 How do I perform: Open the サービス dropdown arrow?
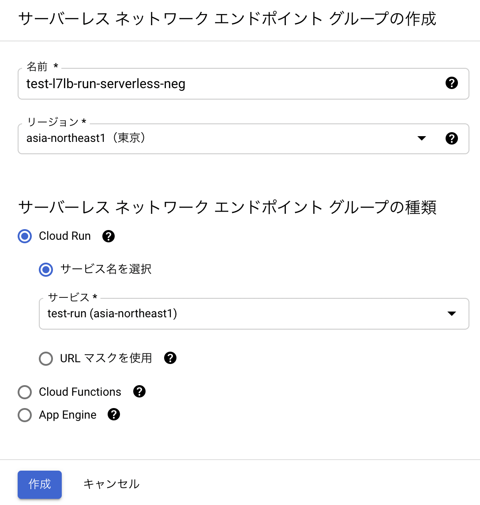point(452,313)
